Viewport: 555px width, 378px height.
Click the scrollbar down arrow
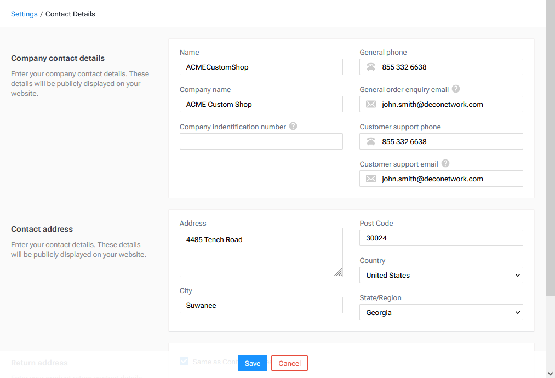[550, 373]
